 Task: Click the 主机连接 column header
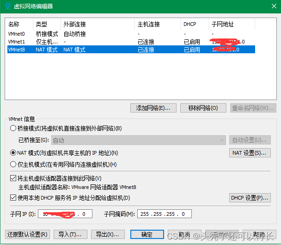158,24
